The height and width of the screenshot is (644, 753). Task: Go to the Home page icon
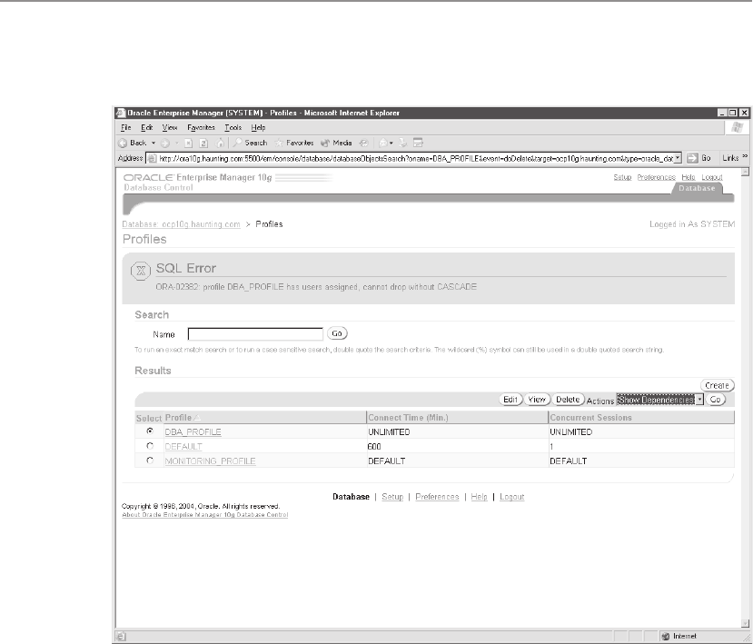click(x=220, y=144)
